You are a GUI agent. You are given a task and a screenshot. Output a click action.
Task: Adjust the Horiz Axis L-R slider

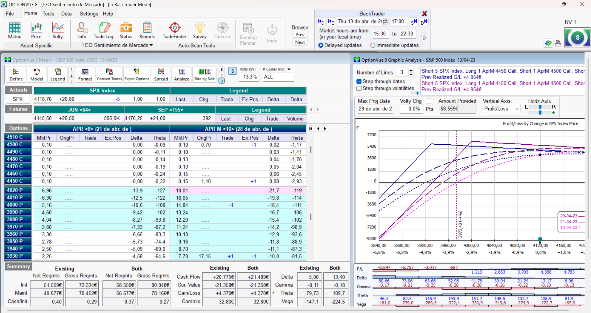point(540,107)
